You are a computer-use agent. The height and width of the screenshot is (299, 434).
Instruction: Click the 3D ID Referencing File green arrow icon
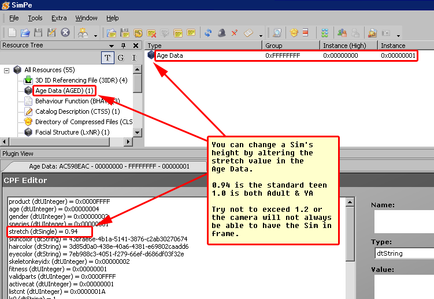tap(28, 80)
